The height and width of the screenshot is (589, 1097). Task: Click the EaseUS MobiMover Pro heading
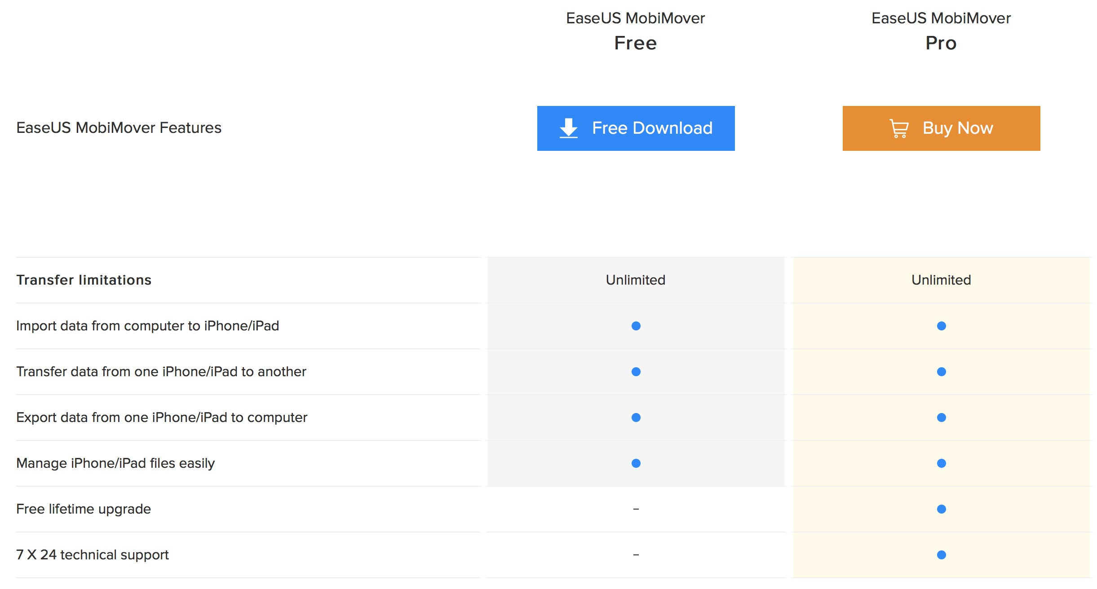(941, 31)
